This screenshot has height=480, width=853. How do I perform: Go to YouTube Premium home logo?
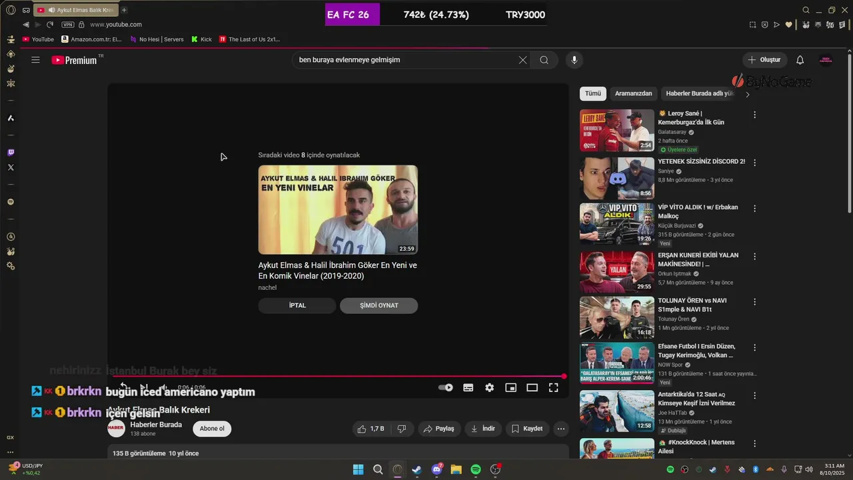click(74, 60)
